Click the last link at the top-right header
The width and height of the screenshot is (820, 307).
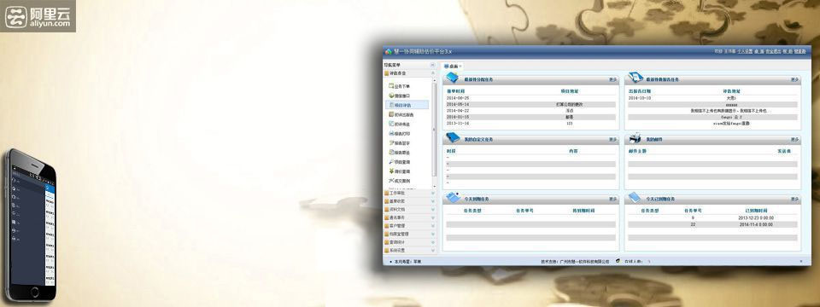tap(799, 52)
